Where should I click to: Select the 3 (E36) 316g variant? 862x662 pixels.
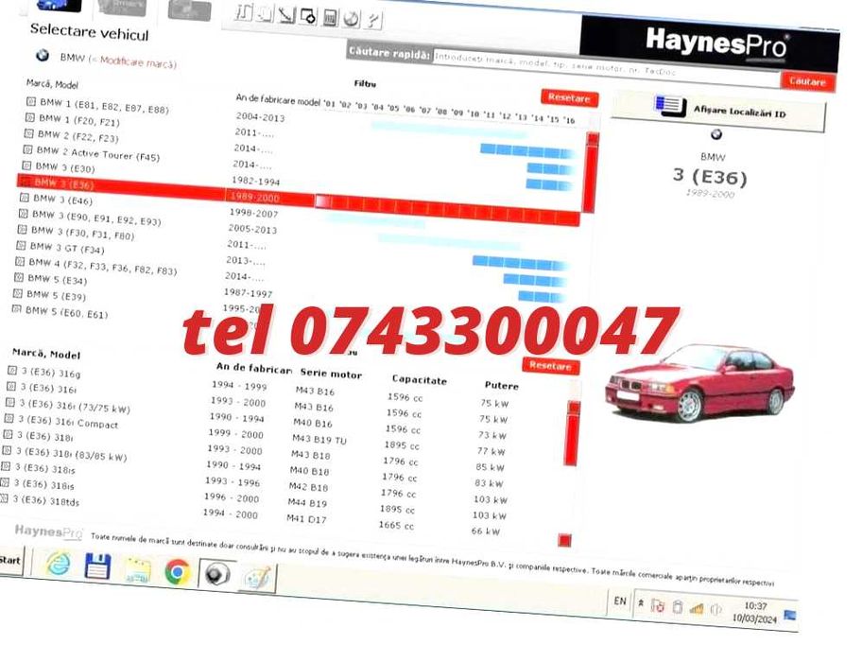[x=51, y=374]
